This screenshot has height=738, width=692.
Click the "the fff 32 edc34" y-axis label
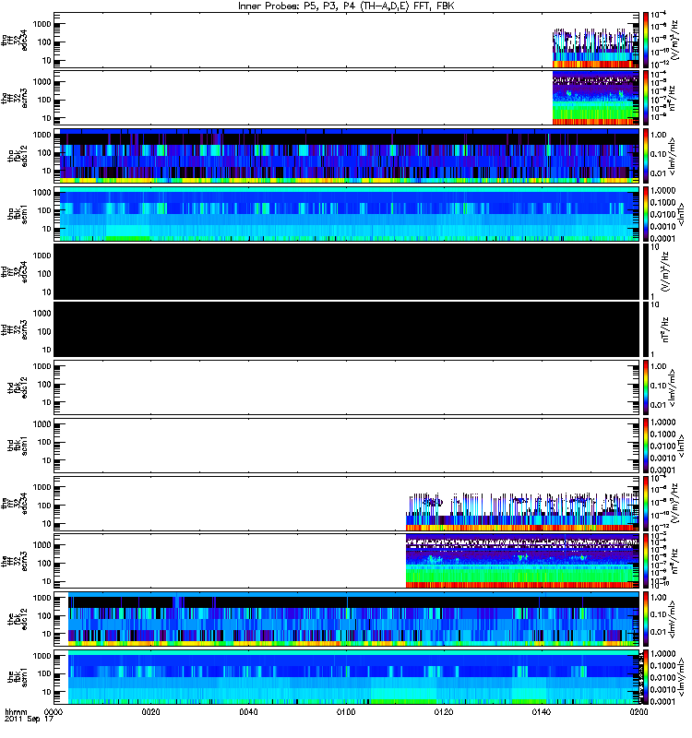pos(14,504)
